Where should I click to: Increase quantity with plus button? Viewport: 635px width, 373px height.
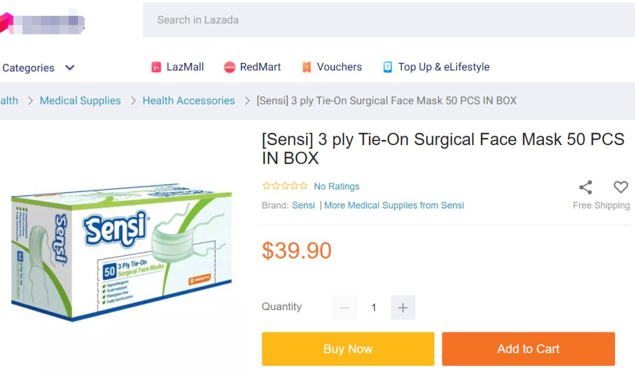(x=403, y=308)
